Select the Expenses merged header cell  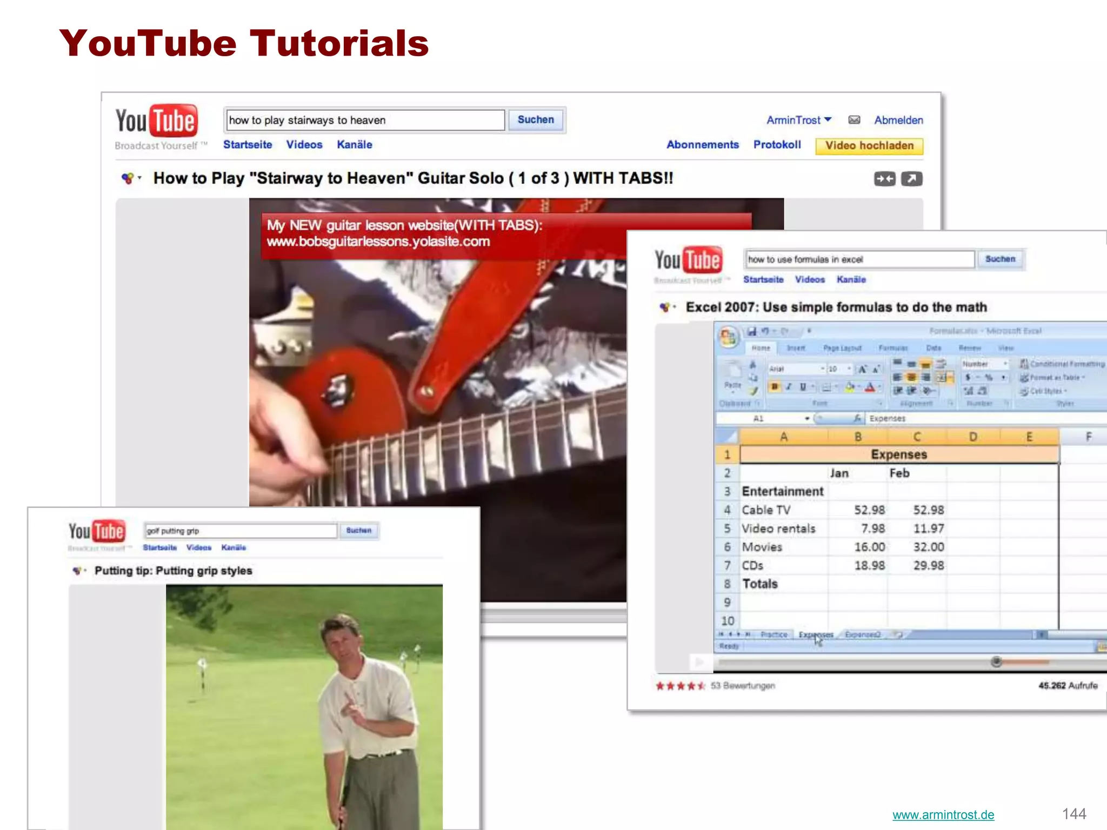[899, 454]
